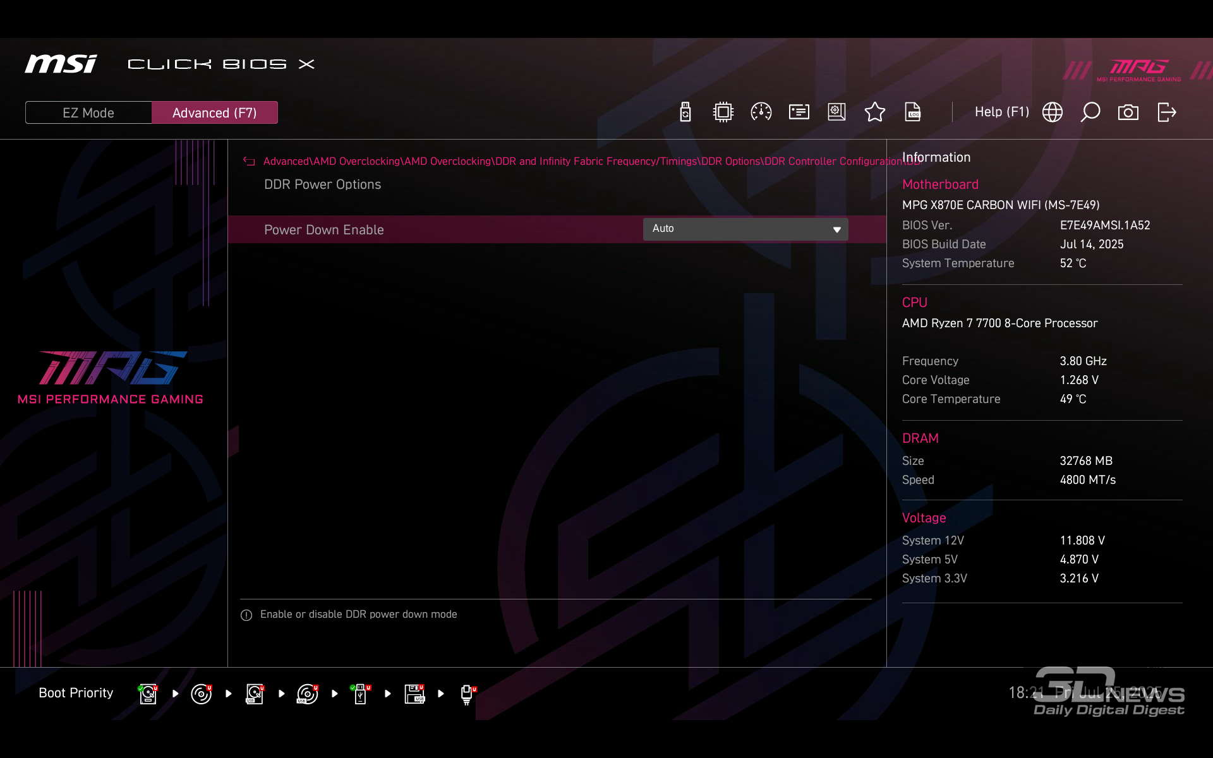Click the System 5V value 4.870 V
Image resolution: width=1213 pixels, height=758 pixels.
pyautogui.click(x=1079, y=560)
